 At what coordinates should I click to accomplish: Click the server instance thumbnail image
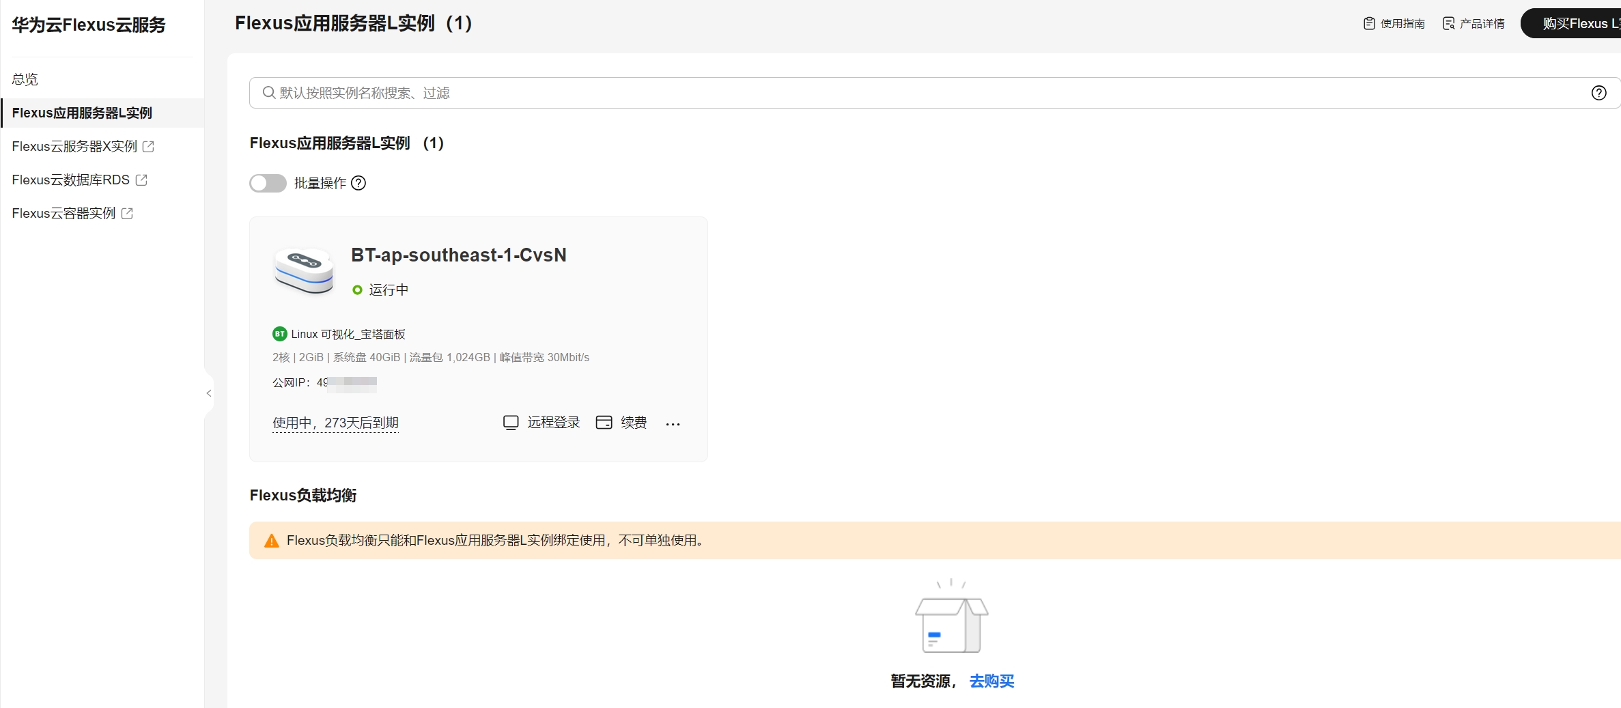tap(304, 270)
